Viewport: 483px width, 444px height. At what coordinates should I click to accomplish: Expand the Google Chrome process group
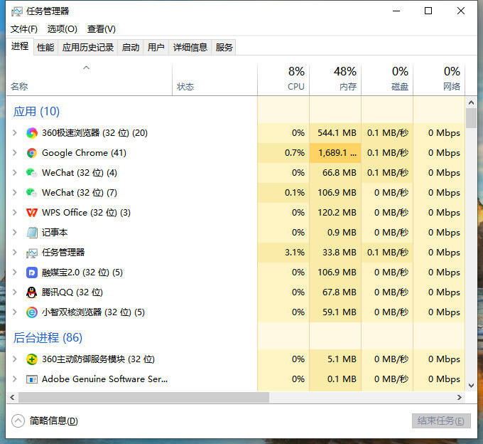[14, 153]
